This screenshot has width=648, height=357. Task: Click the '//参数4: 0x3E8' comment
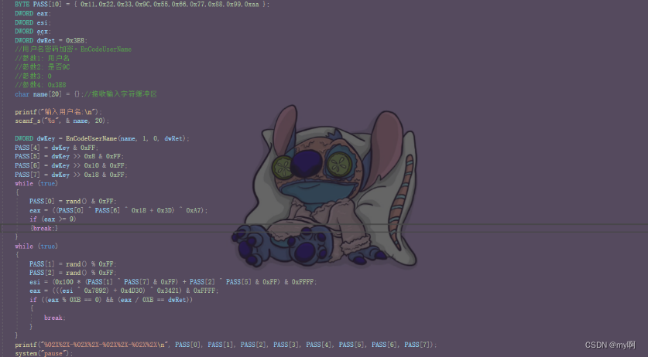[40, 85]
